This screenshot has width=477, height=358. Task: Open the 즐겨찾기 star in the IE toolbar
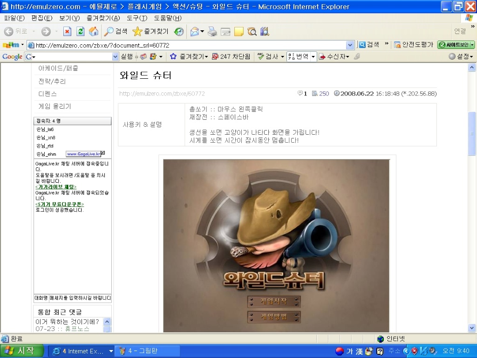[x=150, y=31]
